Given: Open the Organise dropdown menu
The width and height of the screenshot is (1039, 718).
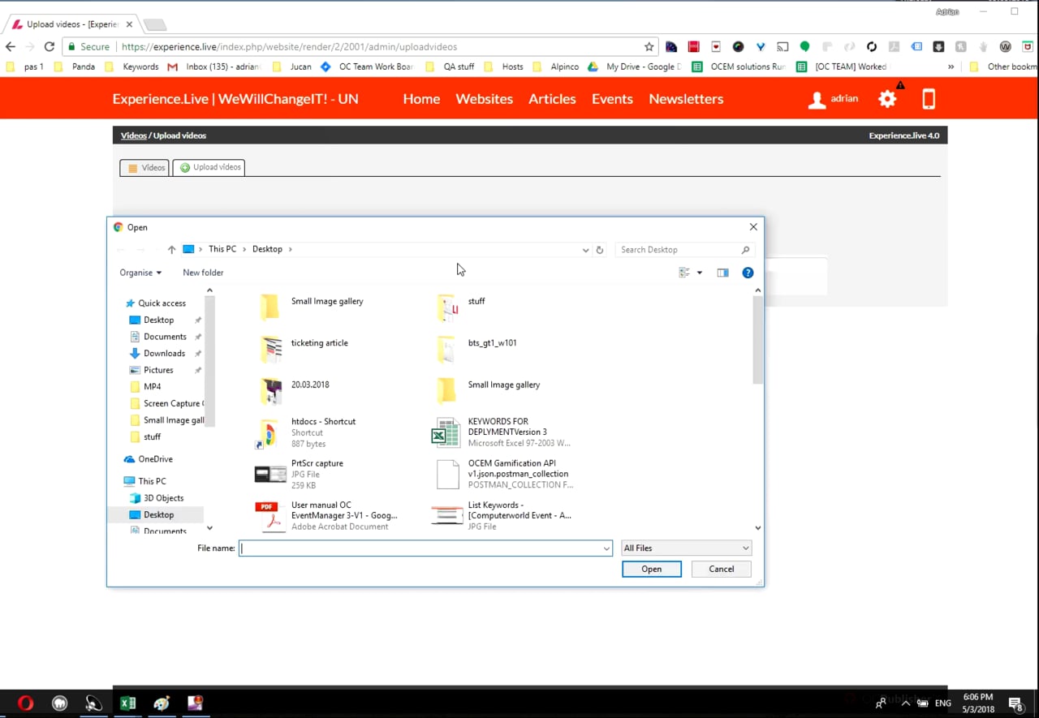Looking at the screenshot, I should coord(140,273).
